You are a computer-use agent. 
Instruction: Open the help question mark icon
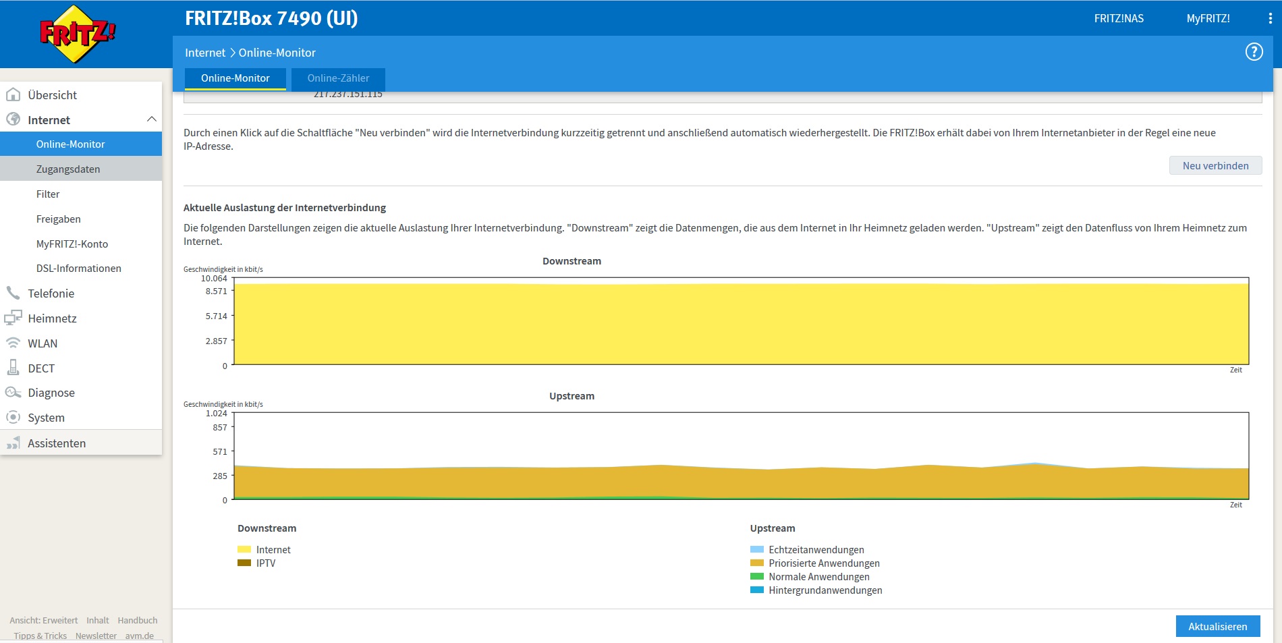click(x=1254, y=52)
